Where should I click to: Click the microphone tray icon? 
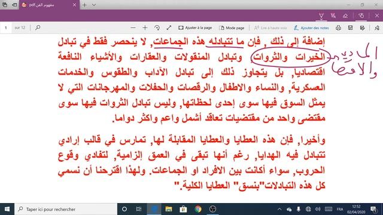(299, 209)
